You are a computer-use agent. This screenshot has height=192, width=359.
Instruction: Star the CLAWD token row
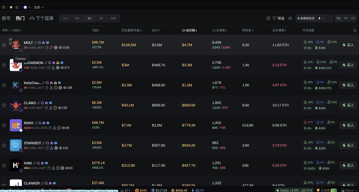click(4, 105)
